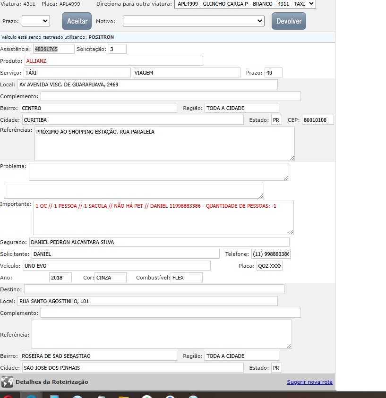Click the 'Detalhes da Roteirização' heading
386x398 pixels.
(x=52, y=382)
